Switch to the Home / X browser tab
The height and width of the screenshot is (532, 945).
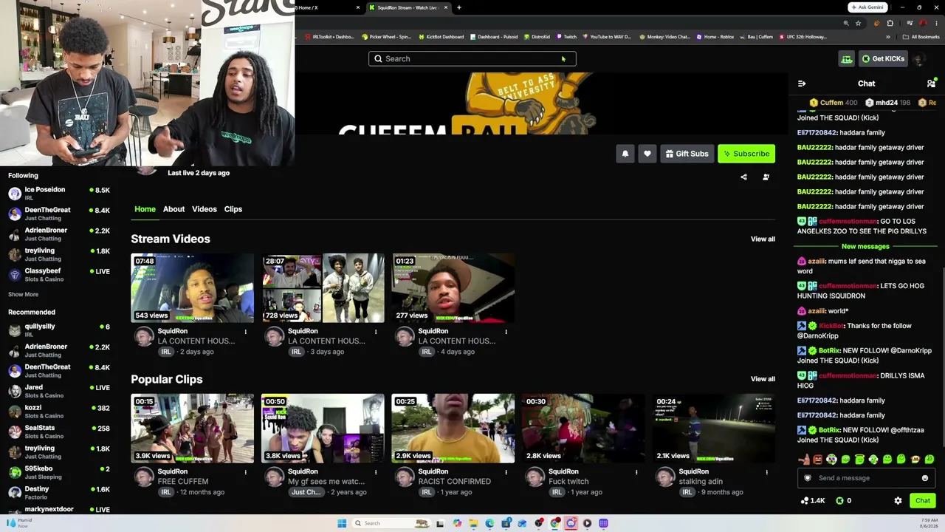[329, 7]
